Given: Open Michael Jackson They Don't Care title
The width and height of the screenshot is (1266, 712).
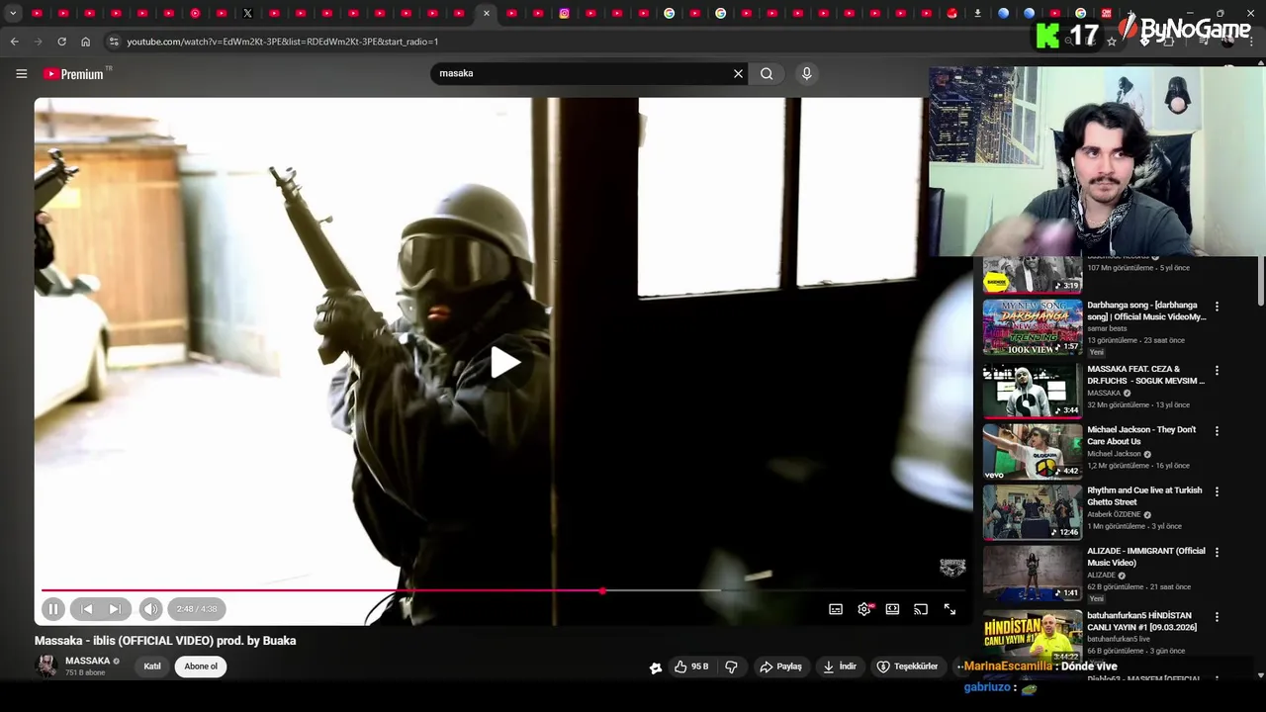Looking at the screenshot, I should coord(1141,435).
